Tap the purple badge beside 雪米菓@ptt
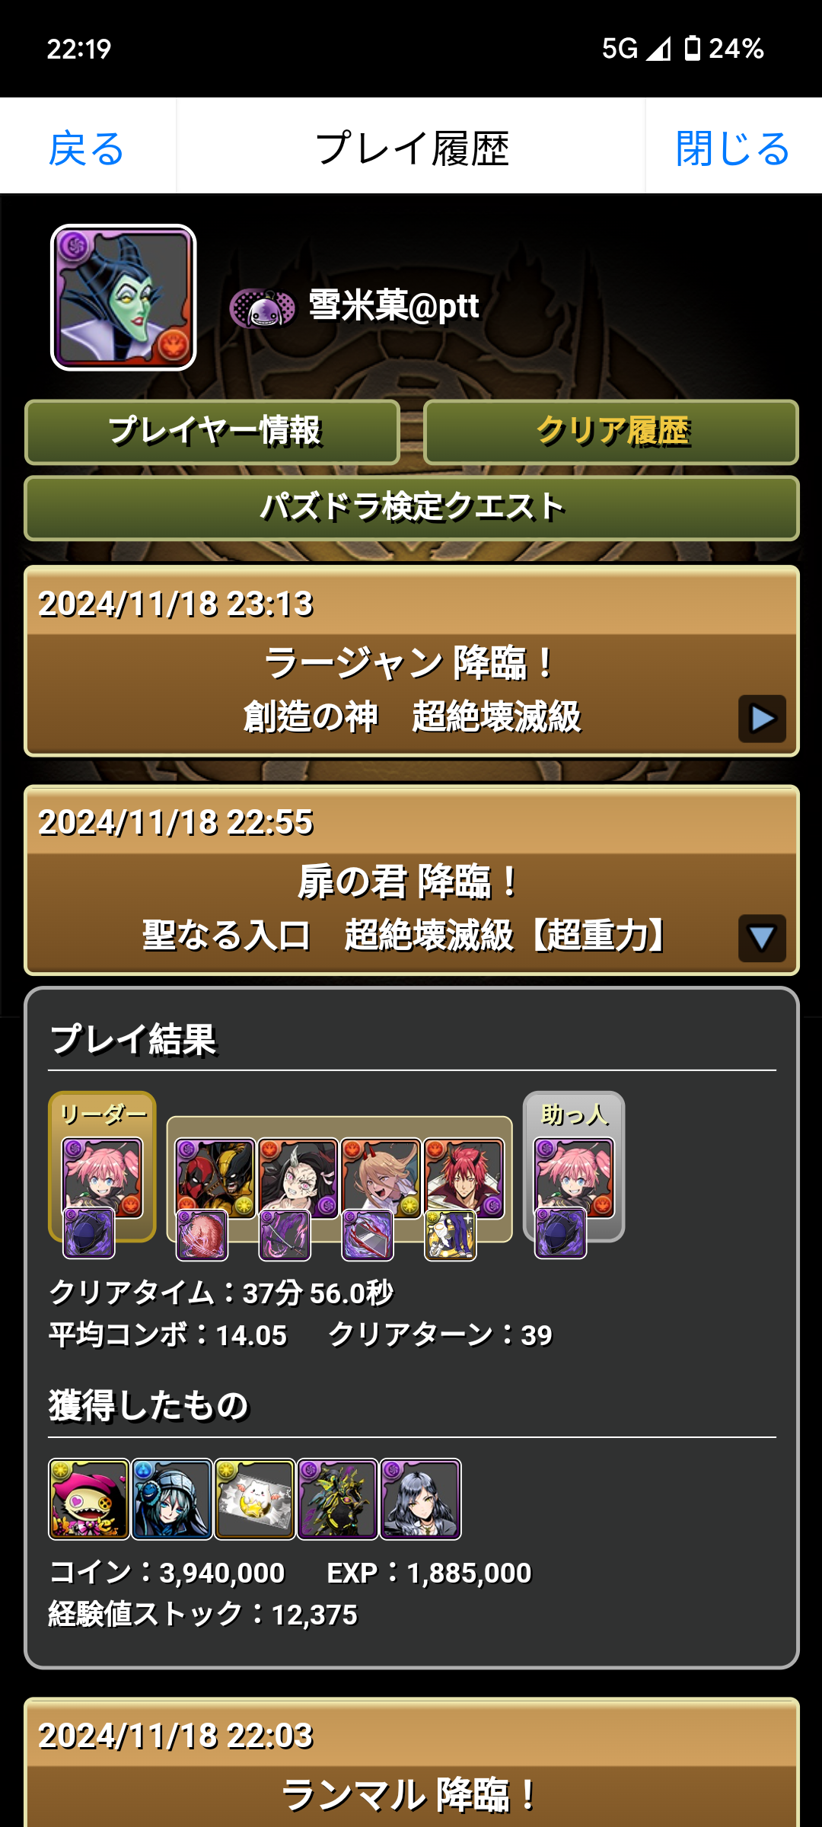 (263, 308)
